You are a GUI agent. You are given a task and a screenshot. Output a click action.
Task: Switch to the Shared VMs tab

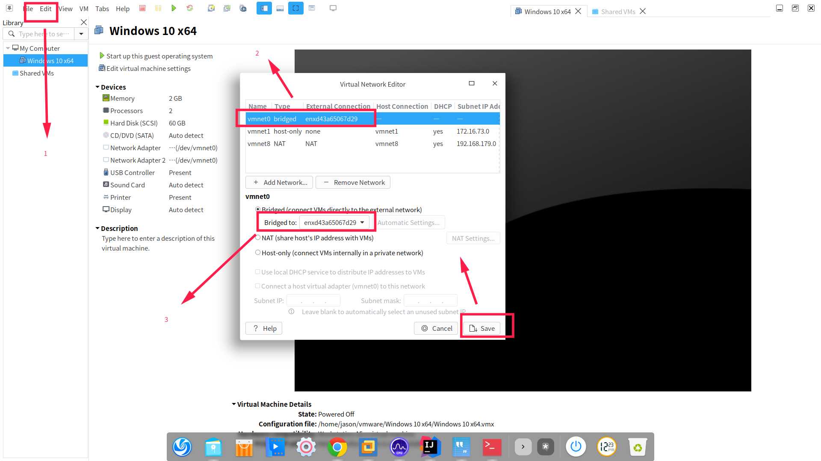pos(618,12)
